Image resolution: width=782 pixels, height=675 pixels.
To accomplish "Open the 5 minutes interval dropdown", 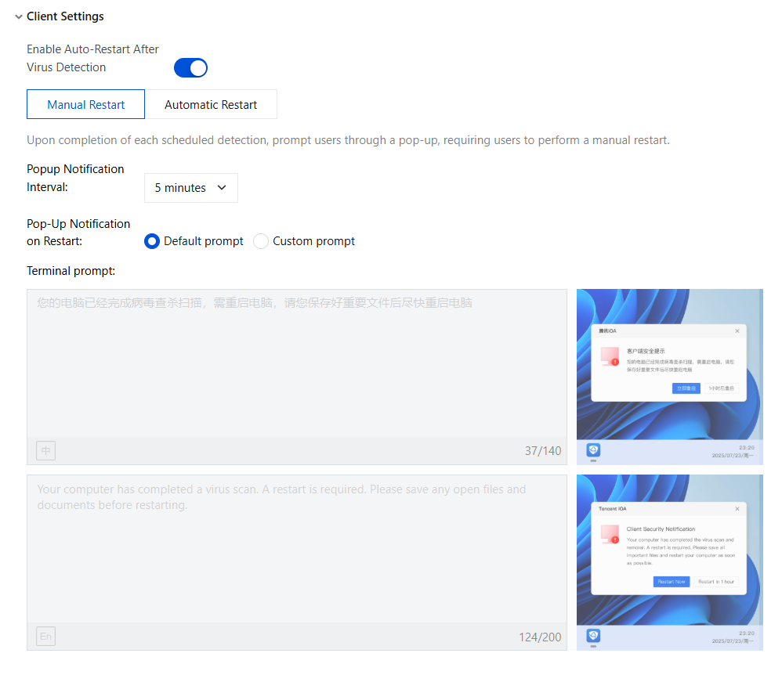I will [191, 188].
